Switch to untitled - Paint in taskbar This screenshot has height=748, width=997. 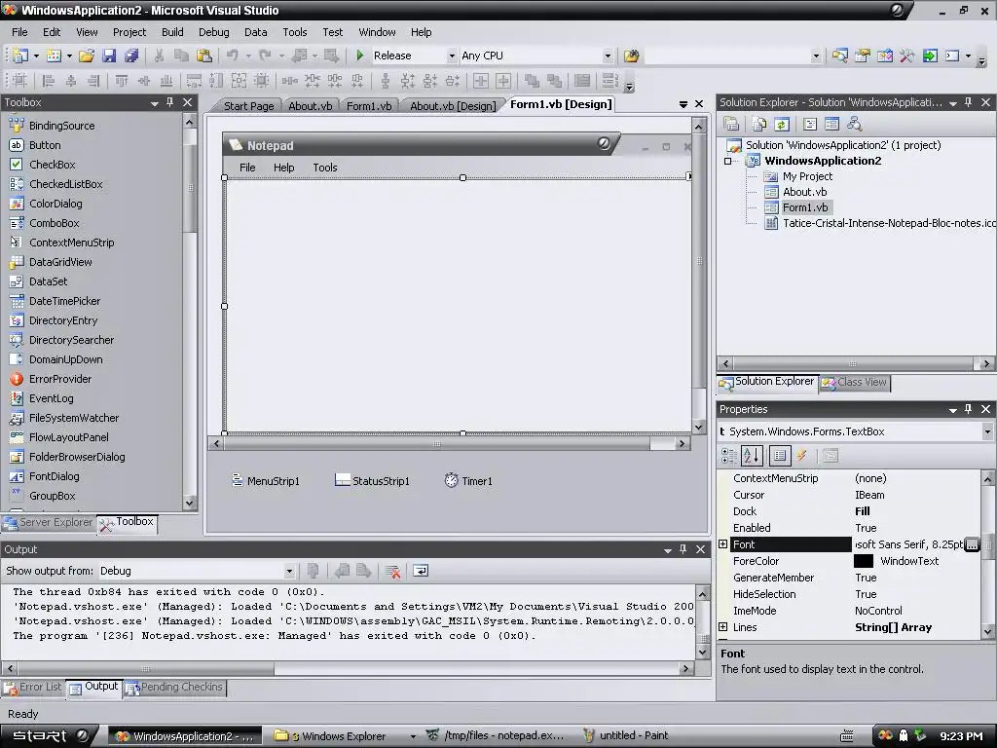pos(626,736)
